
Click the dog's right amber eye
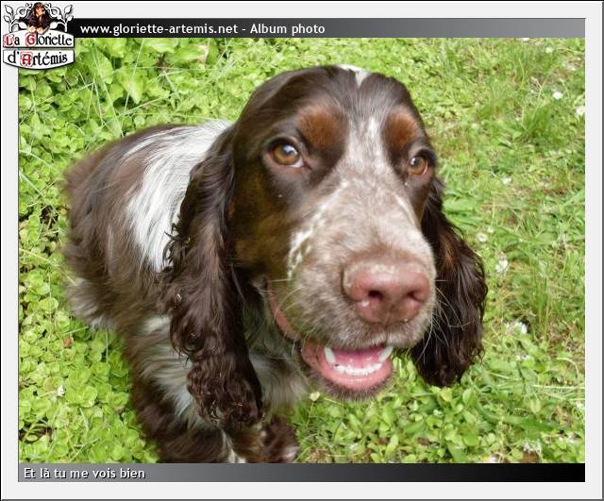click(417, 165)
